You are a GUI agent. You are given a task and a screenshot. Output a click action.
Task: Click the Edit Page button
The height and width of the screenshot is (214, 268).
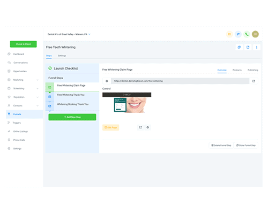pyautogui.click(x=111, y=127)
